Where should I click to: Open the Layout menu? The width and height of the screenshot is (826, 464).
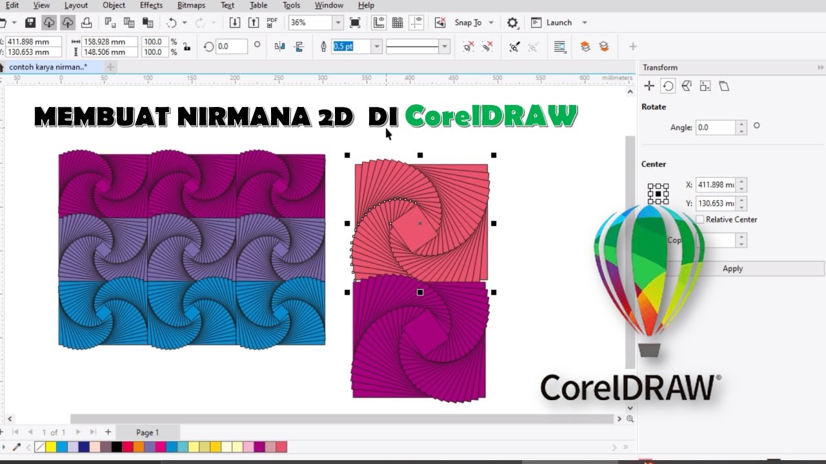coord(76,5)
